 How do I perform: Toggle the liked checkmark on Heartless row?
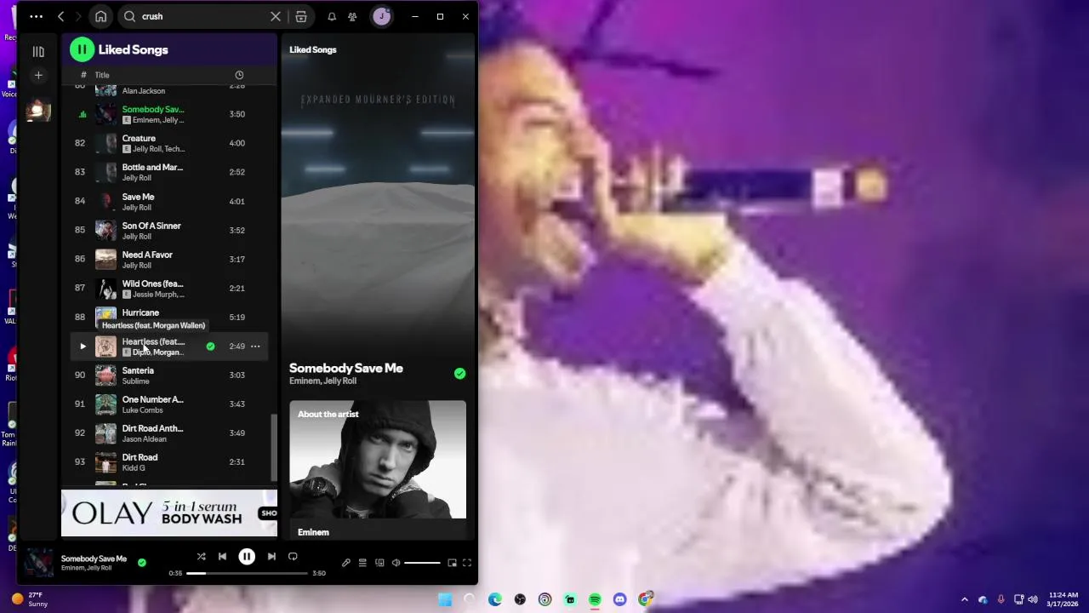(210, 347)
